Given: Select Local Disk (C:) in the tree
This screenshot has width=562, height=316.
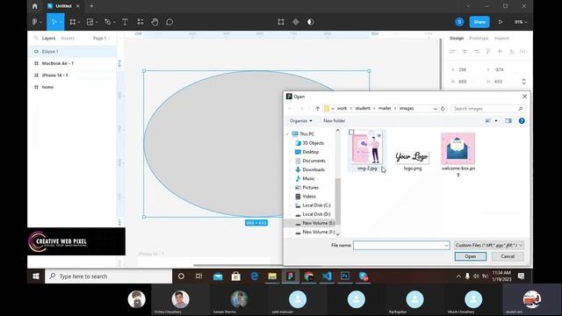Looking at the screenshot, I should pyautogui.click(x=316, y=205).
